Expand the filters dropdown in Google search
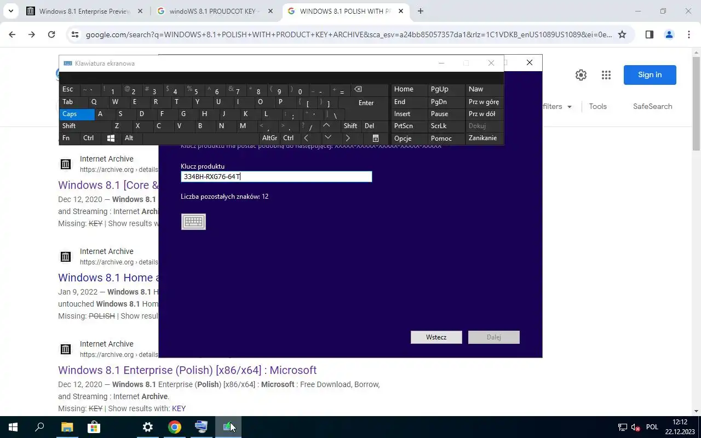 point(557,107)
